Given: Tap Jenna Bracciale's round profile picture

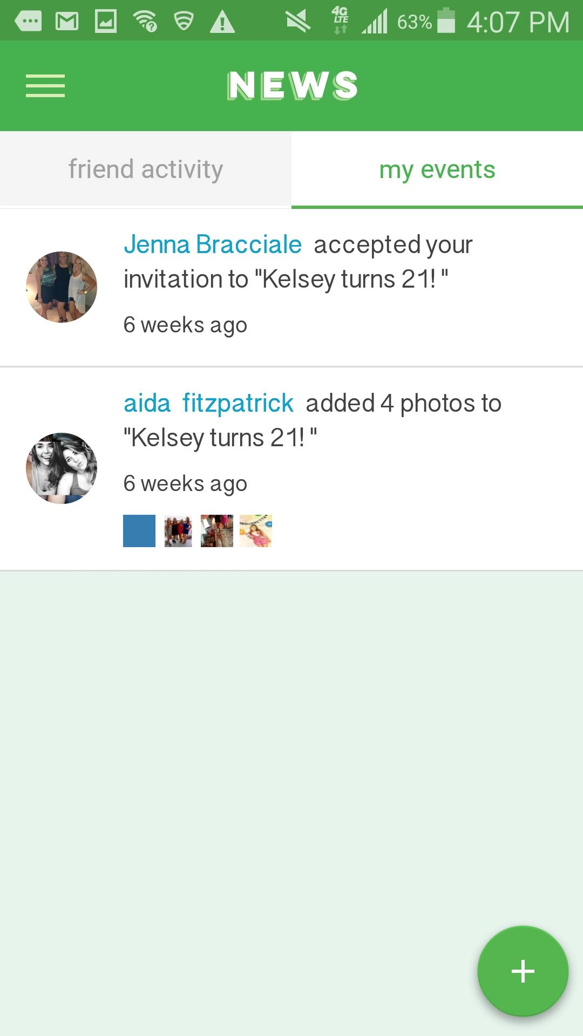Looking at the screenshot, I should click(62, 287).
